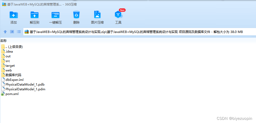Click the PhysicalDataModel_1.pdm file name

click(25, 90)
